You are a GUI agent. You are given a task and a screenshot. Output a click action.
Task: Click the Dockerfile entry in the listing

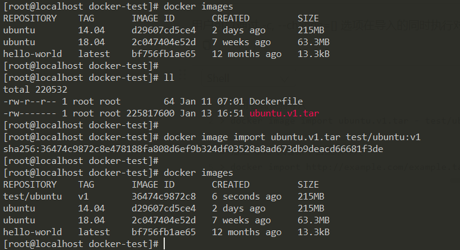point(276,102)
